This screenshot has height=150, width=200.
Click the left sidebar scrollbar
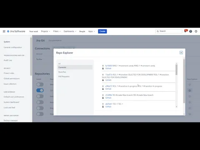click(x=31, y=56)
